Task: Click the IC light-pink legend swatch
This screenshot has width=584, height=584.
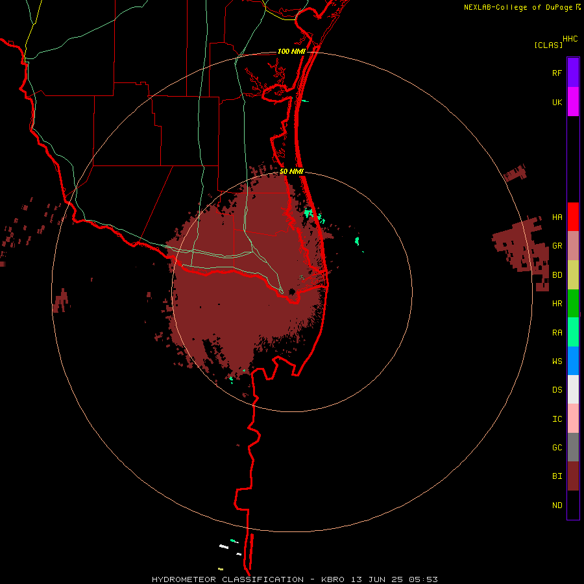Action: coord(573,419)
